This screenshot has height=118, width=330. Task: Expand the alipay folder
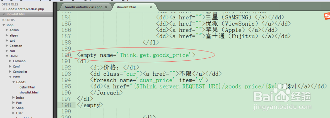click(x=7, y=35)
